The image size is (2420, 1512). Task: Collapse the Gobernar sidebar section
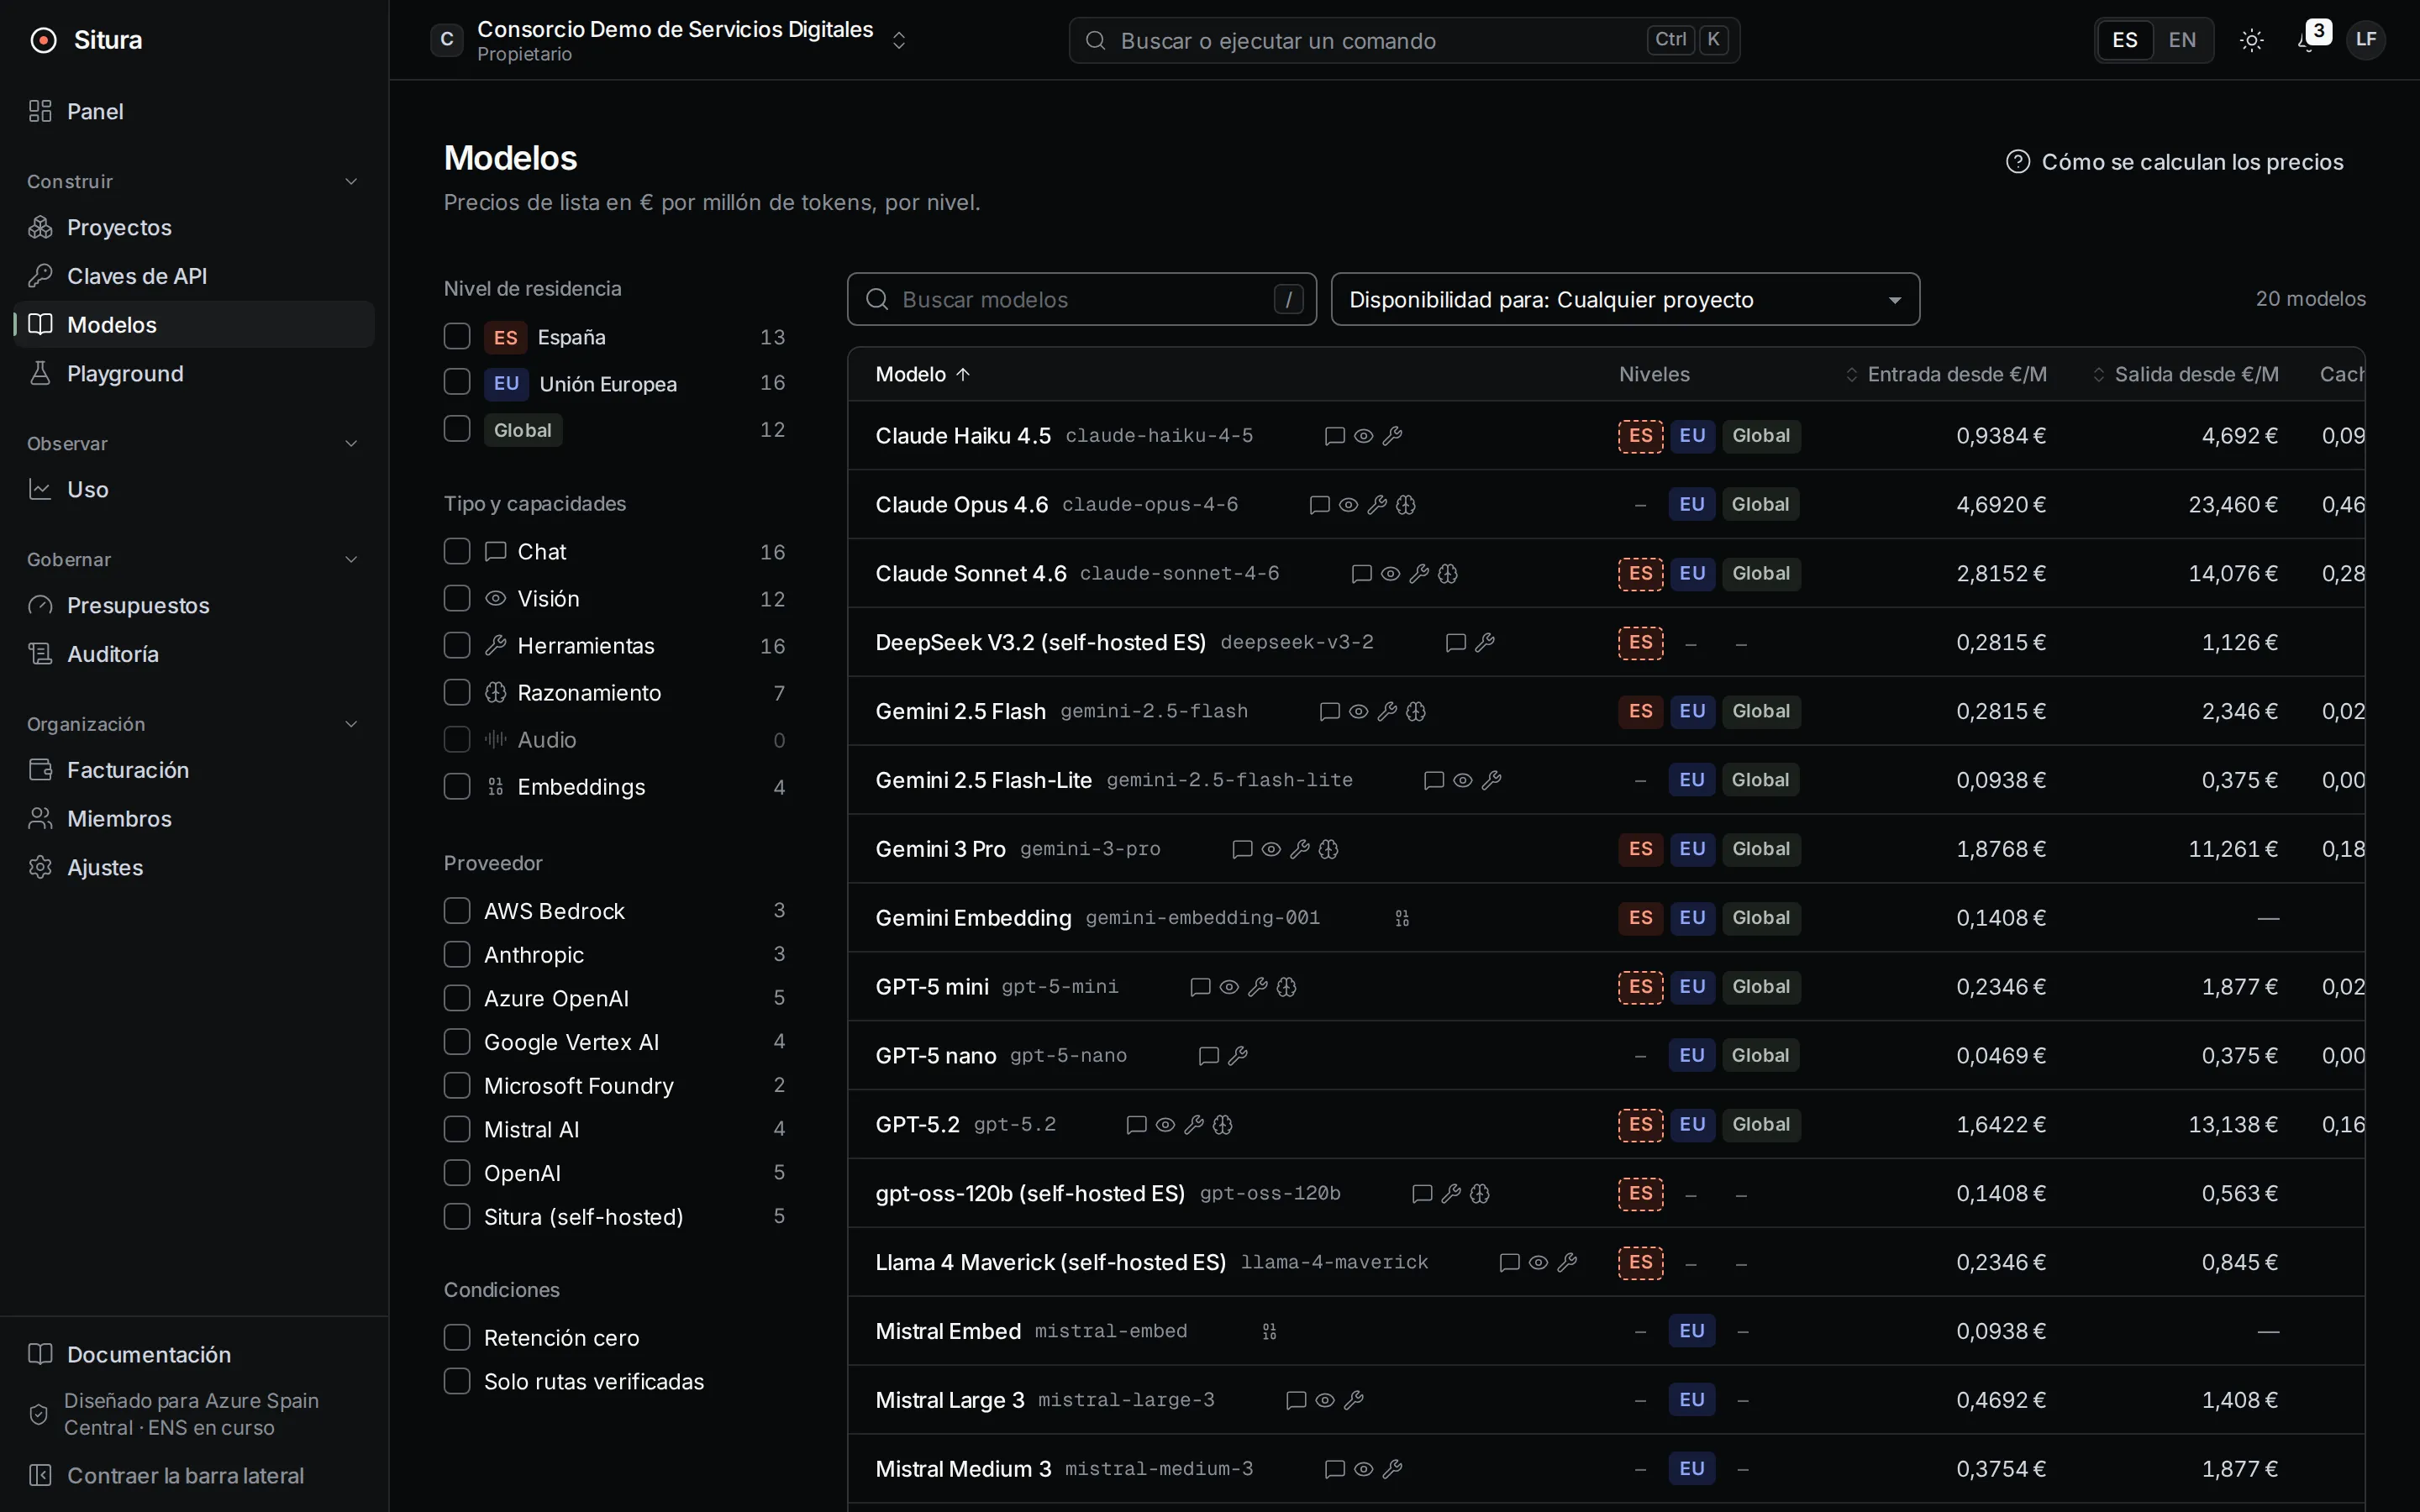[351, 559]
